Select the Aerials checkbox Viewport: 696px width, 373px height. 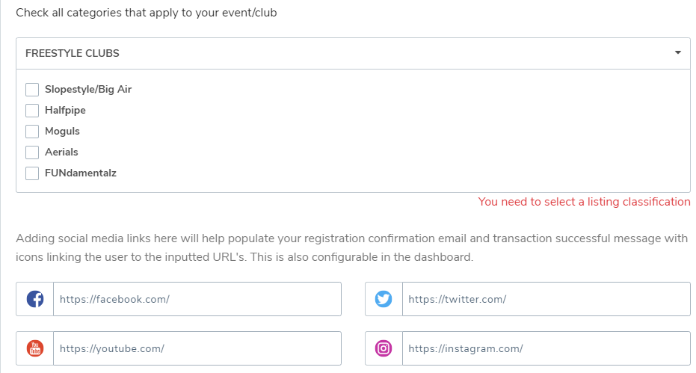pos(32,152)
